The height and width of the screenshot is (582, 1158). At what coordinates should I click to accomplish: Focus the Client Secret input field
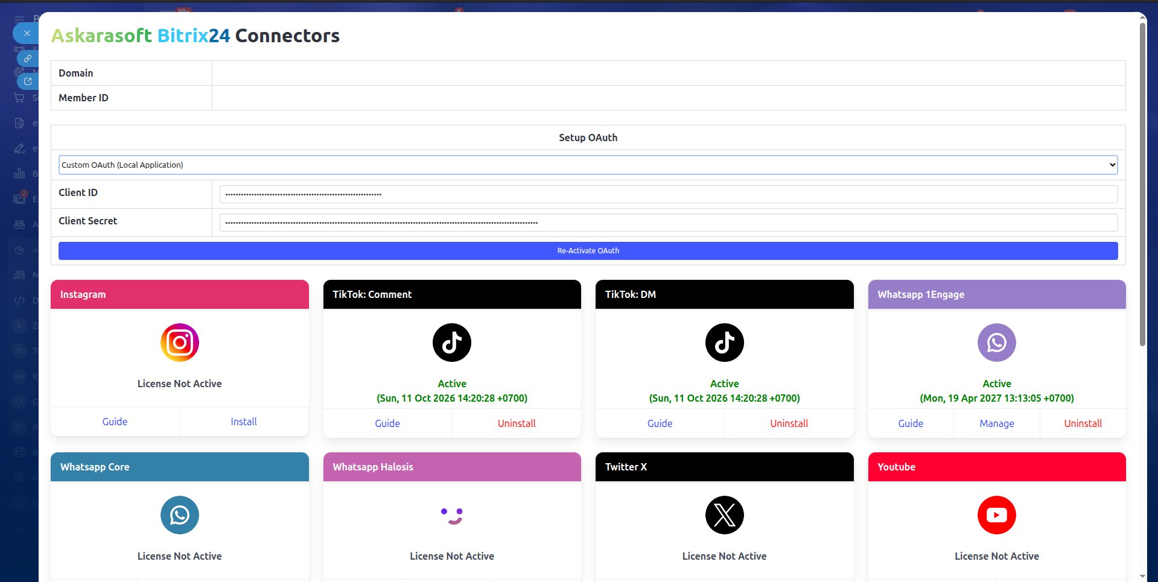tap(669, 223)
